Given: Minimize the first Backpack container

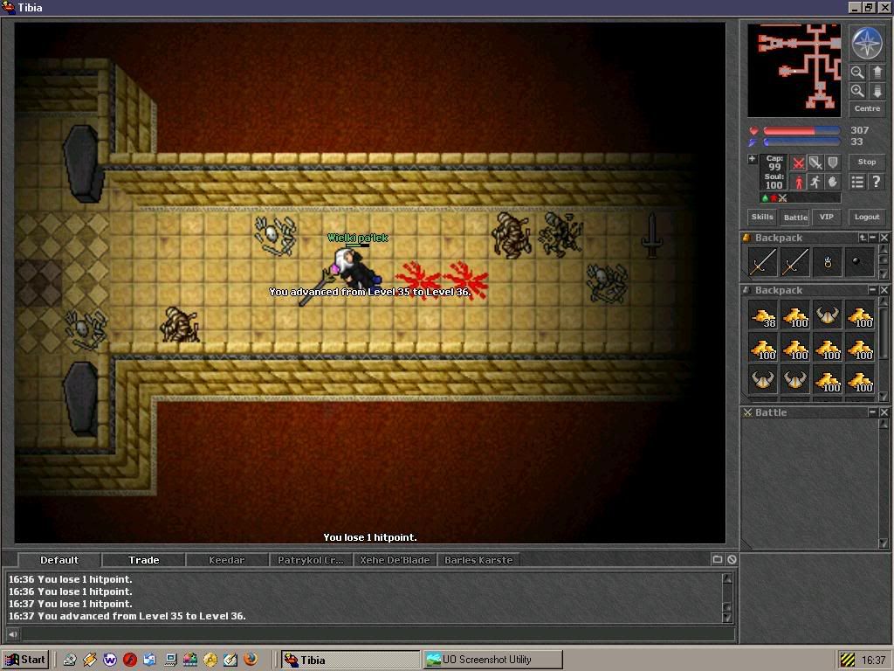Looking at the screenshot, I should coord(873,238).
